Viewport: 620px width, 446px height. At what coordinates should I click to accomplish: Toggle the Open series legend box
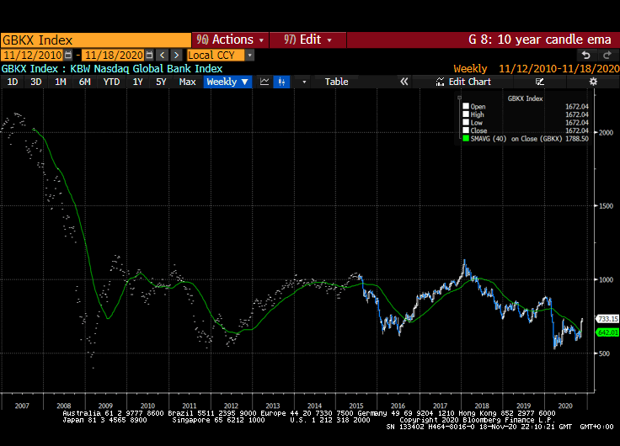click(465, 106)
